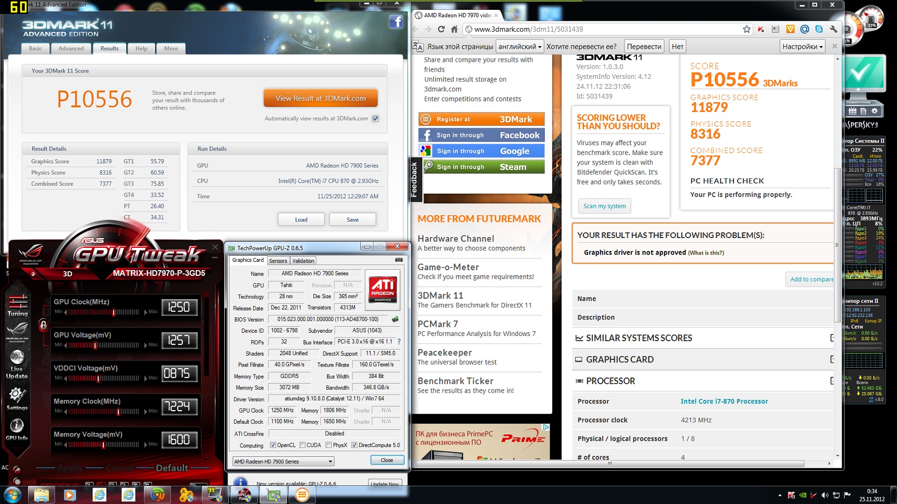Bookmark this page with the star icon

point(746,29)
